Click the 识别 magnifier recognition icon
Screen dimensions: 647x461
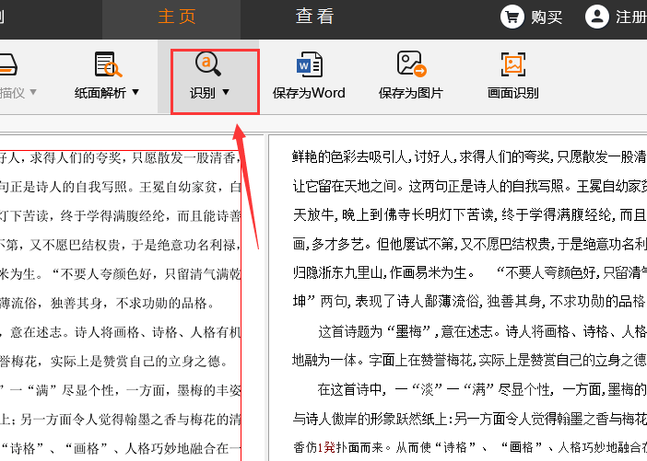coord(208,64)
